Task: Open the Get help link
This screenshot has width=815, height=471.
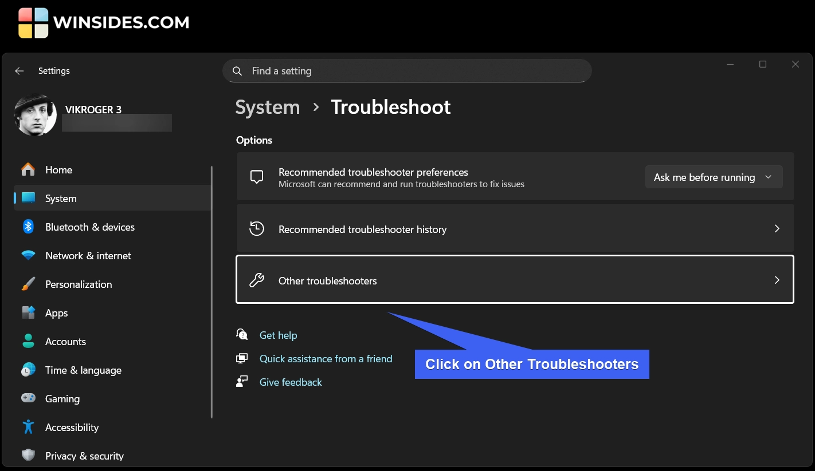Action: pyautogui.click(x=278, y=335)
